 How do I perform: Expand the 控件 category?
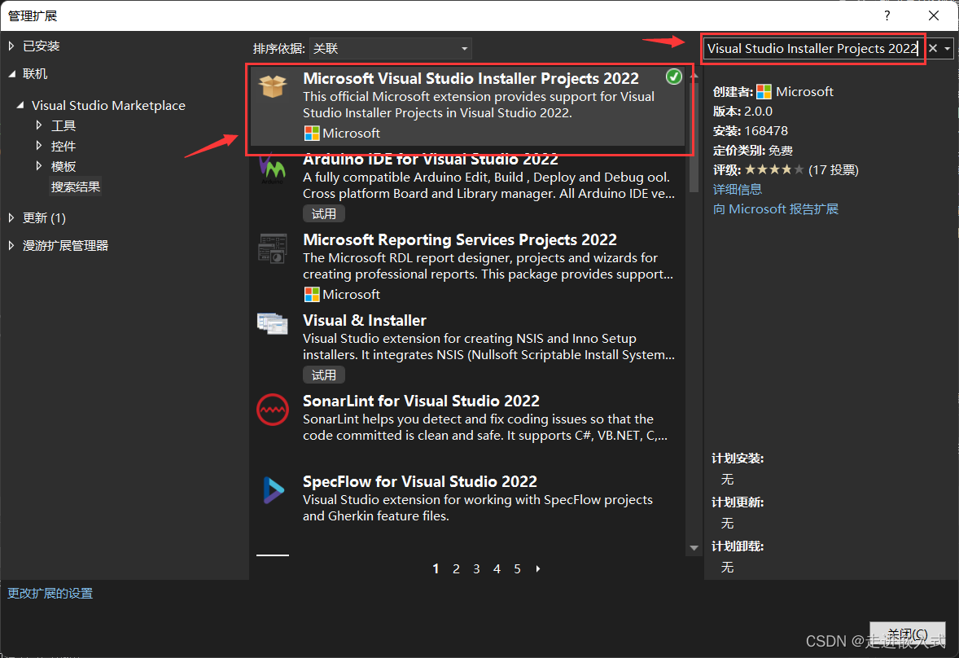tap(38, 146)
